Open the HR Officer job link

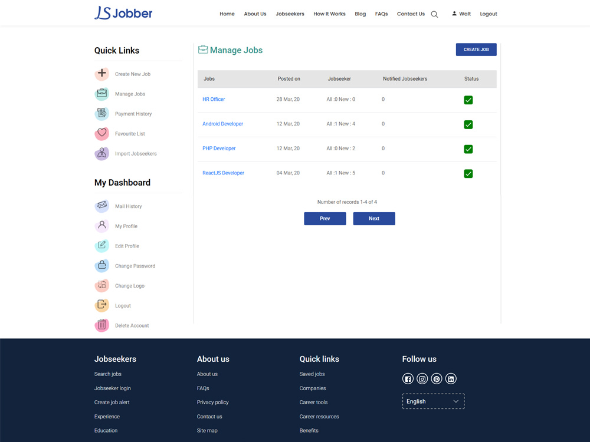tap(214, 99)
